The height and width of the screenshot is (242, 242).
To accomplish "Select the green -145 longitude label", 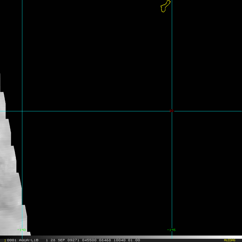I will [171, 230].
